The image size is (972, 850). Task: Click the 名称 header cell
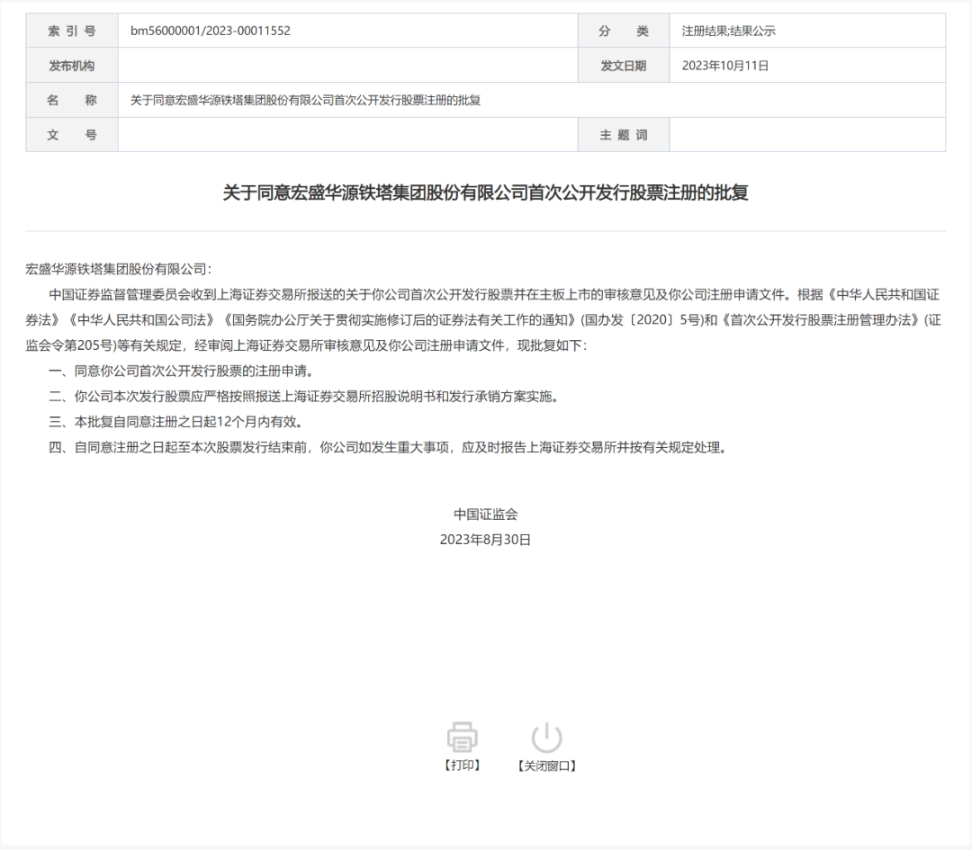[72, 100]
